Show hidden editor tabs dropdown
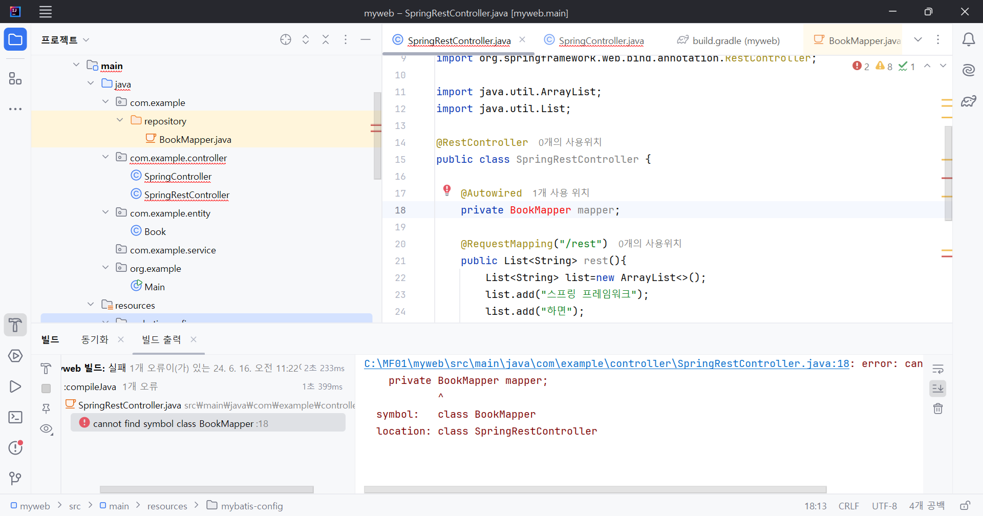The height and width of the screenshot is (516, 983). 918,39
